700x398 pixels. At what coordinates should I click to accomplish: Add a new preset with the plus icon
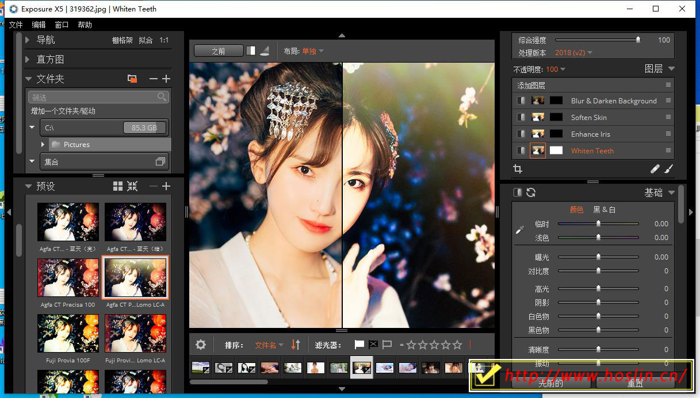tap(166, 186)
